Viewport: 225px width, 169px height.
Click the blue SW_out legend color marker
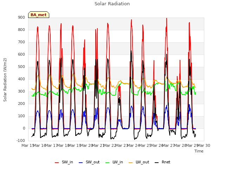81,163
